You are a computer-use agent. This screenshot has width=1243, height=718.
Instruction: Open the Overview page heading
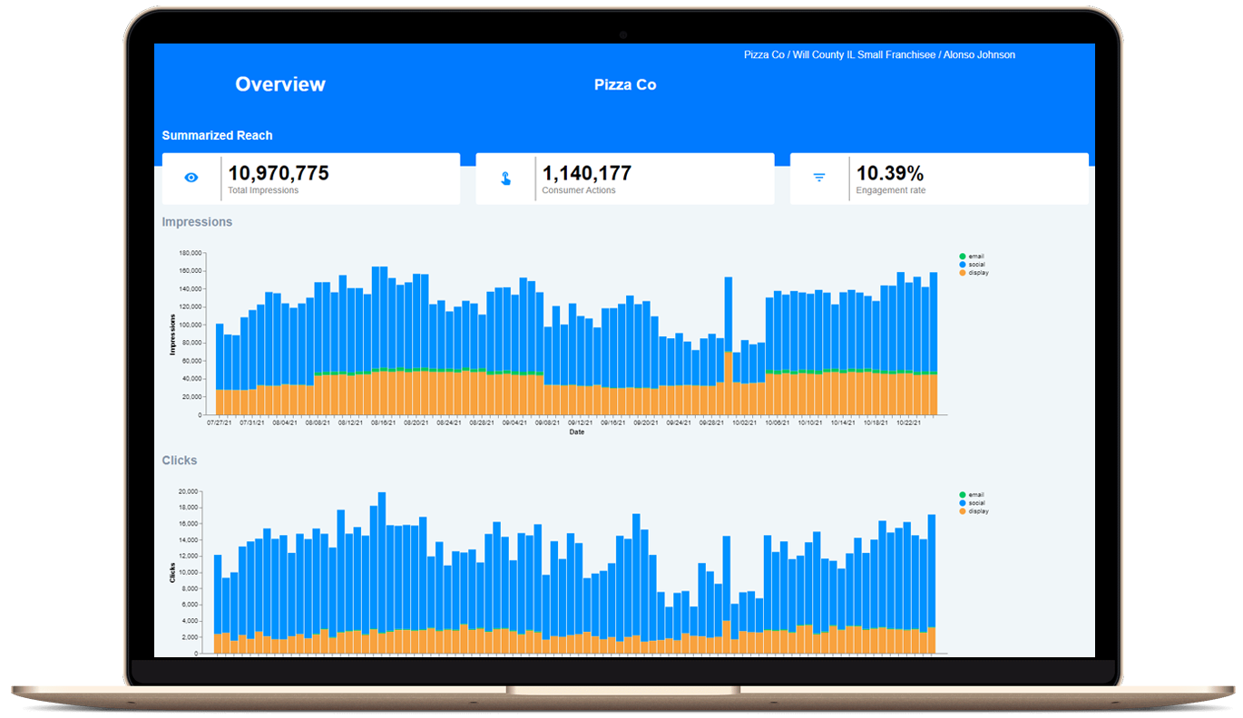[280, 84]
